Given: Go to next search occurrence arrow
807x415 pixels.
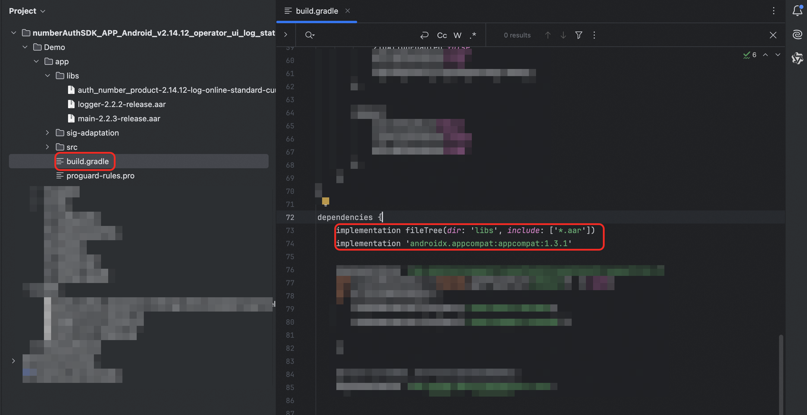Looking at the screenshot, I should coord(563,35).
